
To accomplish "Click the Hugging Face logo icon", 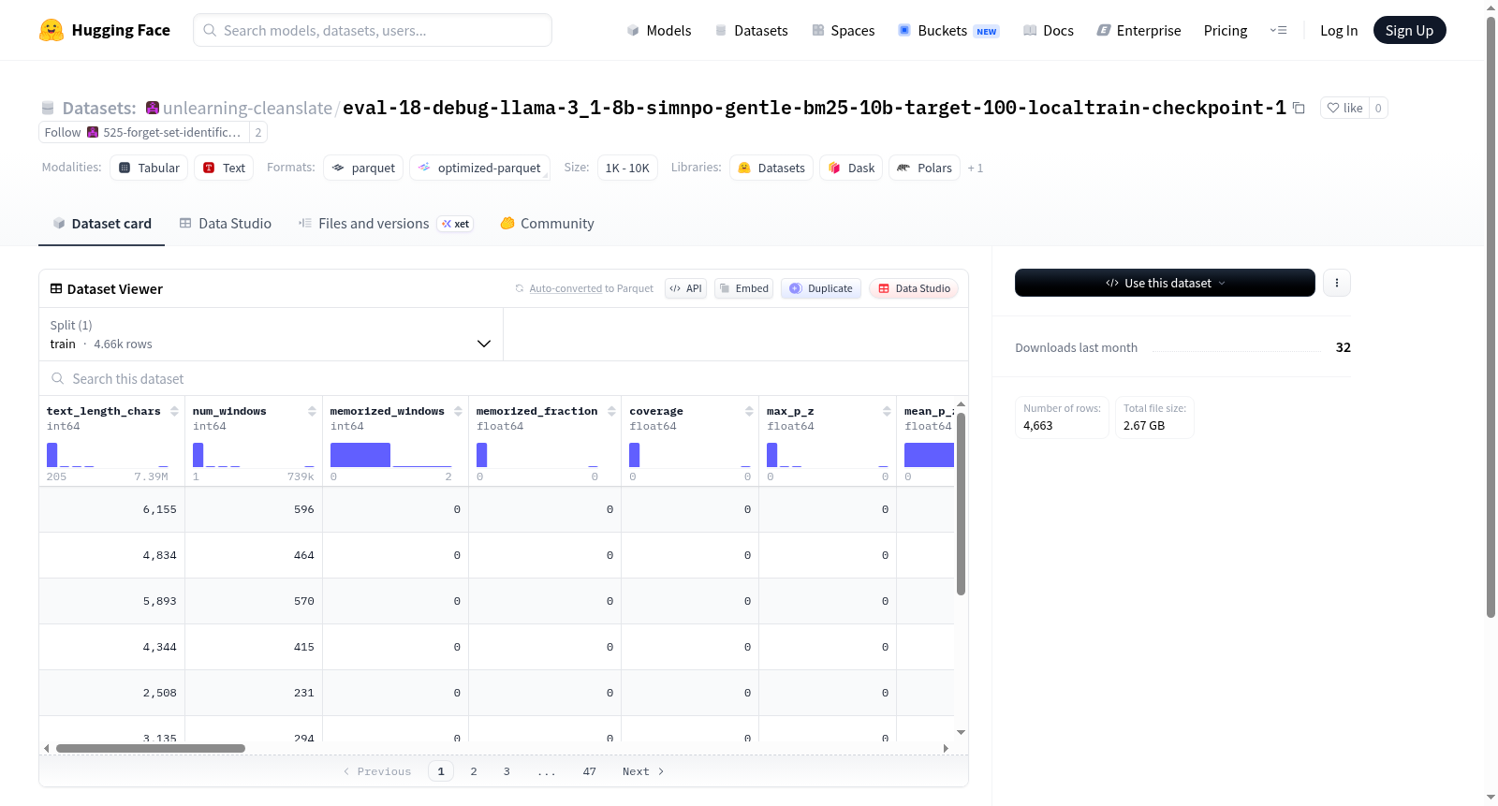I will click(51, 30).
